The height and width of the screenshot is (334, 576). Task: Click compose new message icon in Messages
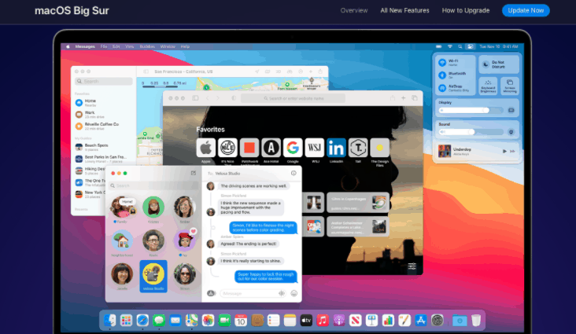194,173
